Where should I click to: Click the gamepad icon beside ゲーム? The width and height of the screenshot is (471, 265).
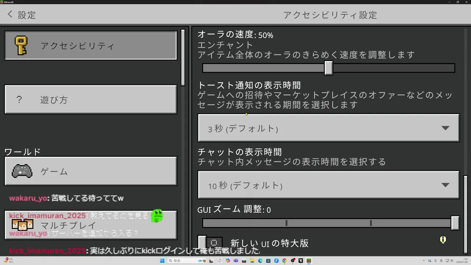(x=22, y=171)
